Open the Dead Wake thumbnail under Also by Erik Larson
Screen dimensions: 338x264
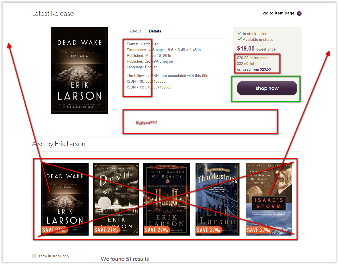click(65, 199)
